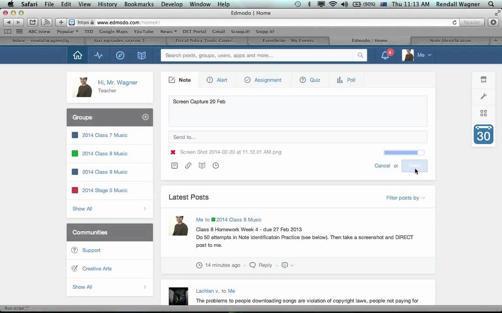Click the red 2014 Stage 5 Music color swatch
Image resolution: width=502 pixels, height=313 pixels.
[75, 190]
